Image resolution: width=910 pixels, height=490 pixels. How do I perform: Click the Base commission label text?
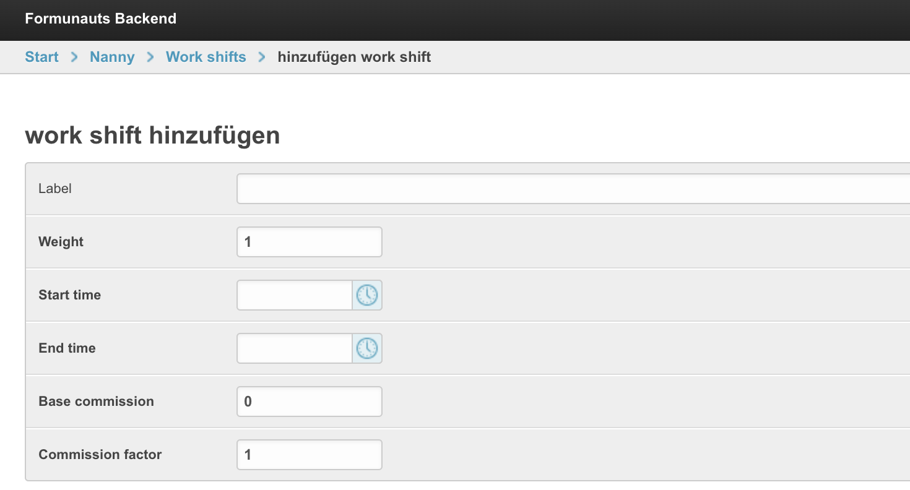click(x=96, y=402)
